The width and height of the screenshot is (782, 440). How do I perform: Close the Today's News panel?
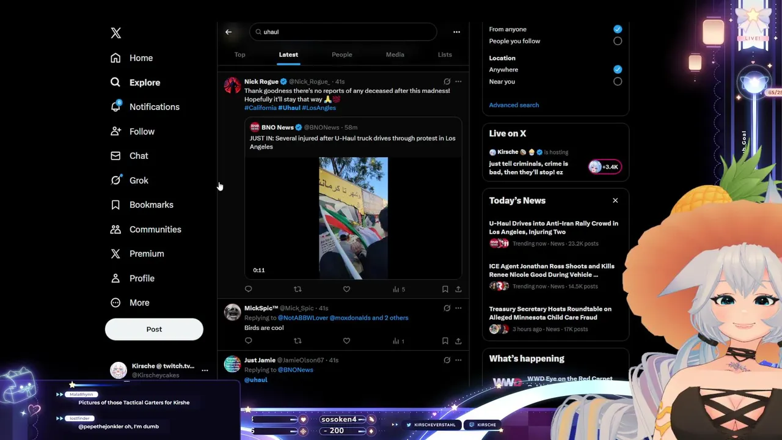pos(615,200)
